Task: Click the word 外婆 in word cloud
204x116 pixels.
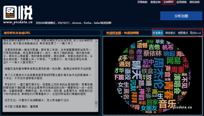Action: click(x=148, y=92)
